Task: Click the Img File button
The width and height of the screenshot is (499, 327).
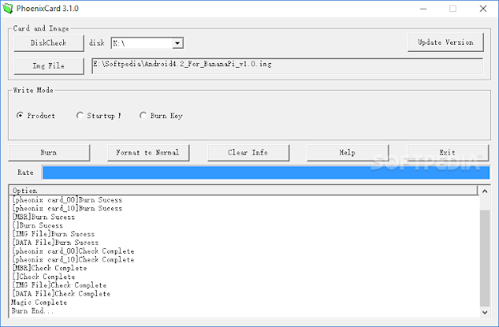Action: click(x=49, y=66)
